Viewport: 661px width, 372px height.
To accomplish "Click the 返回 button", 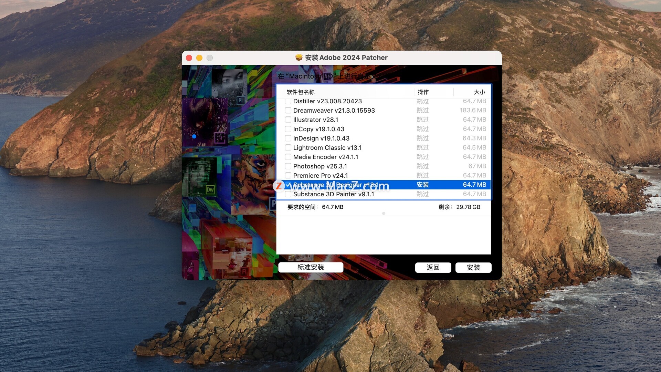I will (433, 268).
